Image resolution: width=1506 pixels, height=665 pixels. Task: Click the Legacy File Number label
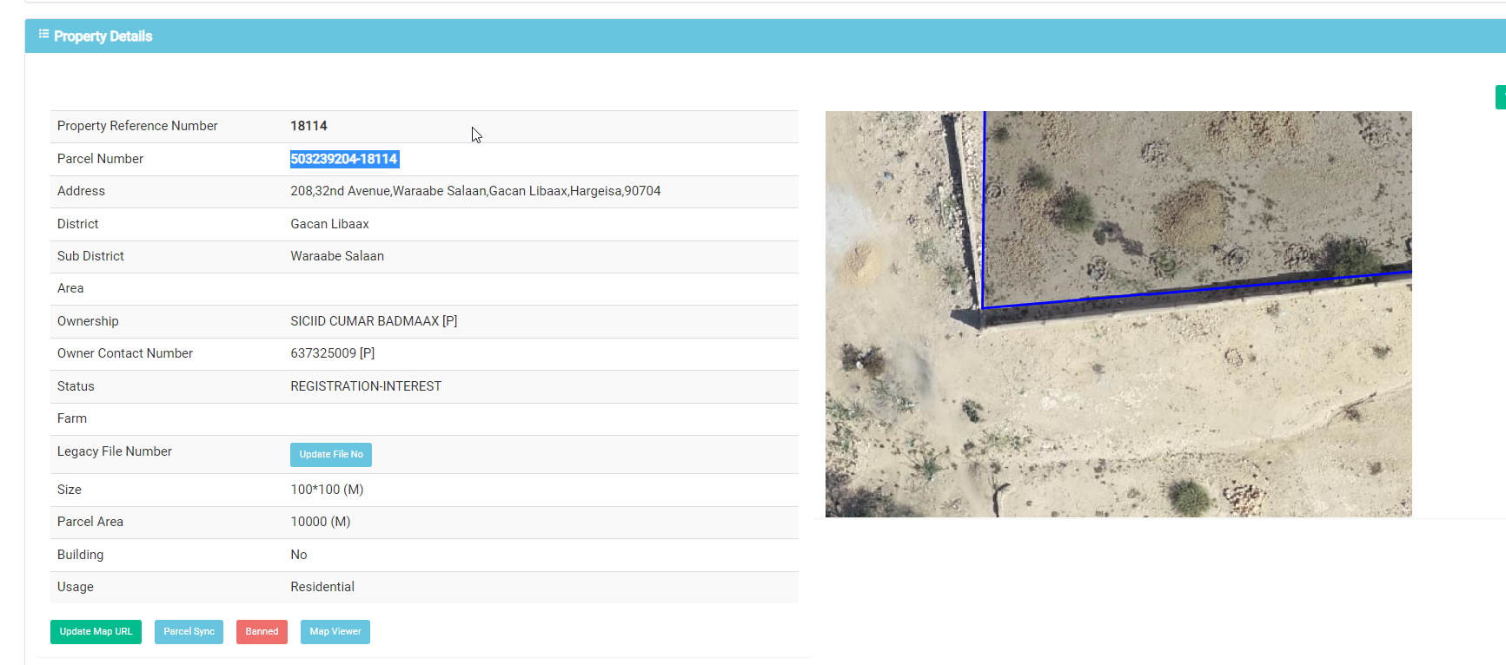115,451
